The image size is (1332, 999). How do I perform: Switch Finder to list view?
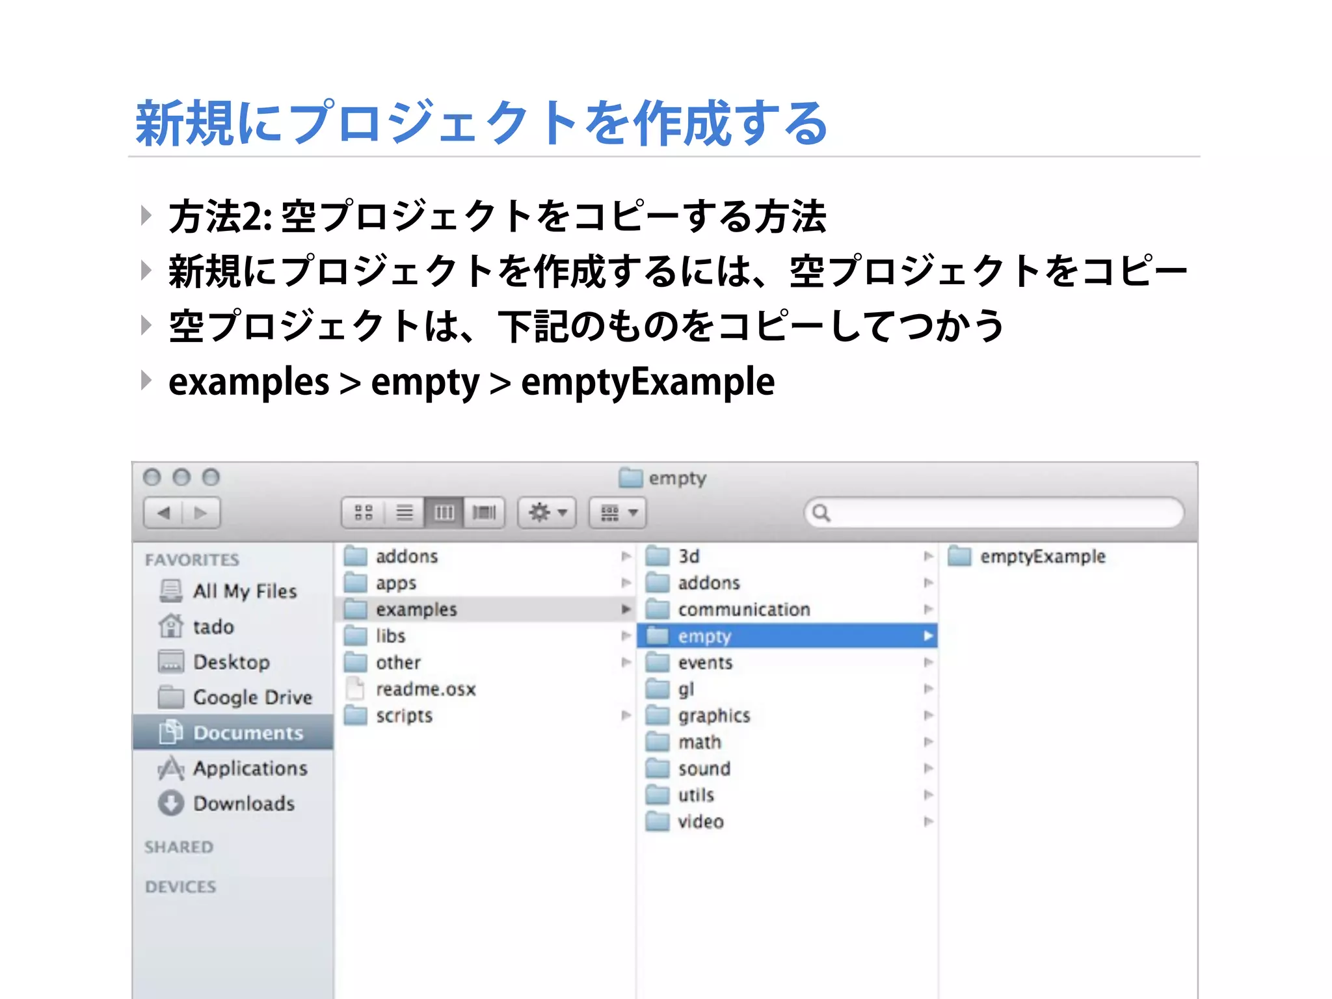(x=405, y=513)
